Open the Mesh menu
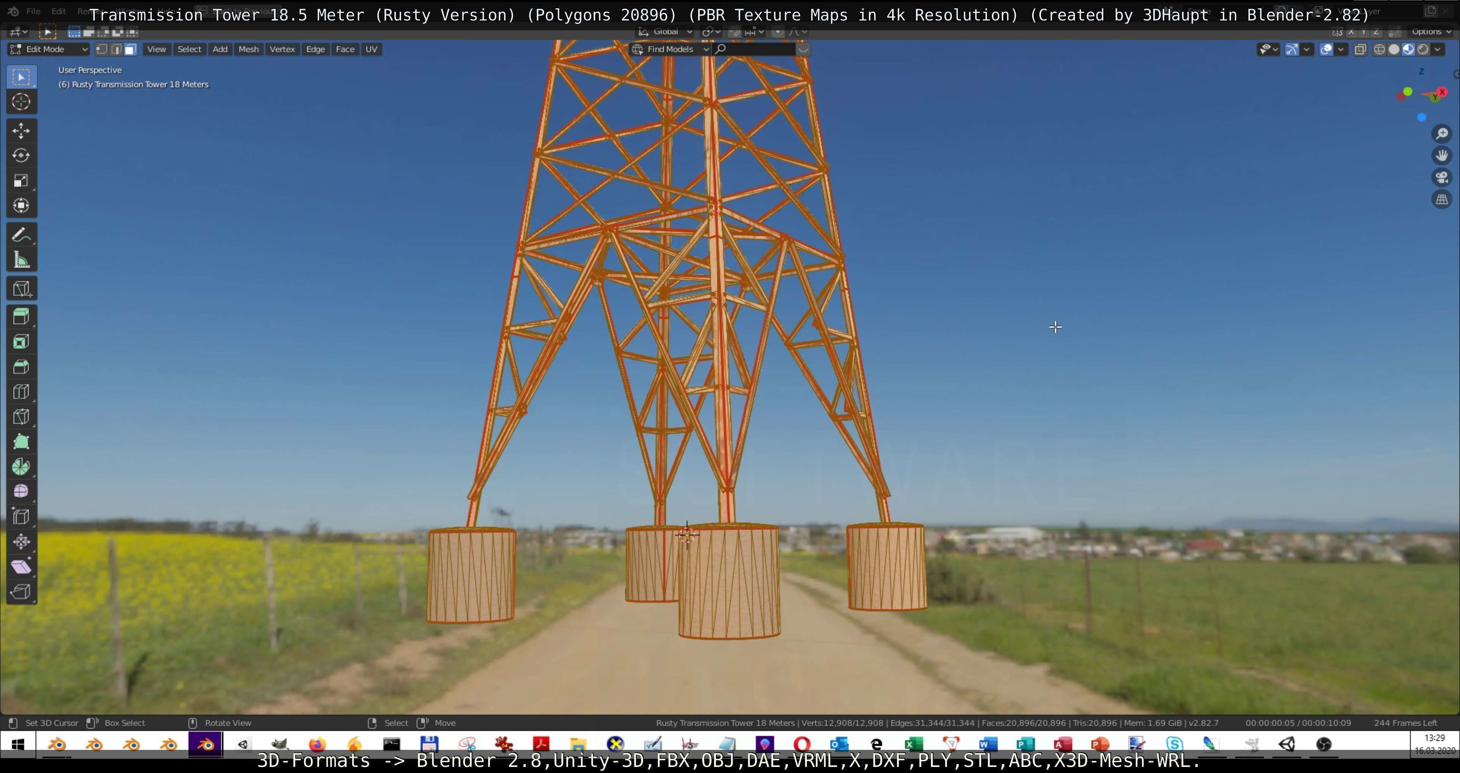This screenshot has height=773, width=1460. pyautogui.click(x=248, y=49)
